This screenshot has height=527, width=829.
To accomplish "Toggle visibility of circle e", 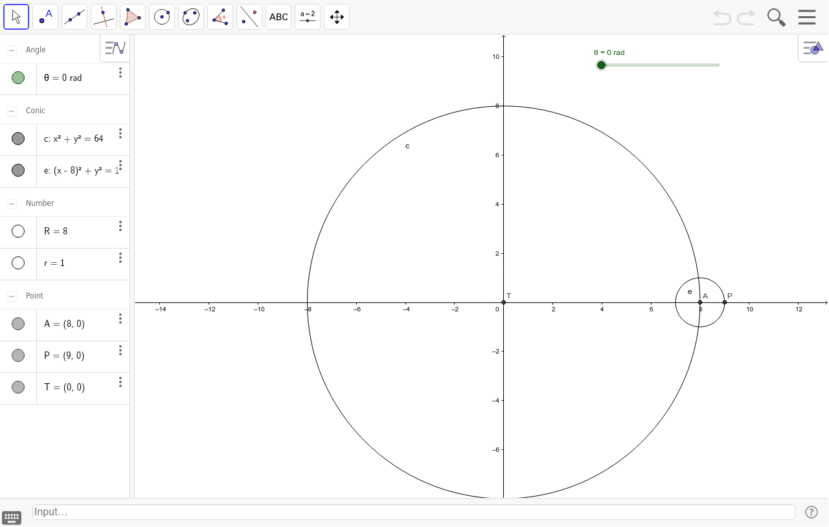I will (x=18, y=170).
